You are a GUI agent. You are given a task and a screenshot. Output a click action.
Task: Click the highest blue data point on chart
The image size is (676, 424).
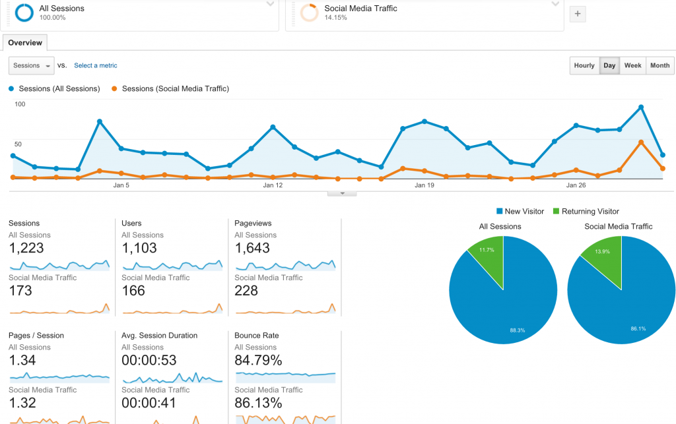pos(641,107)
